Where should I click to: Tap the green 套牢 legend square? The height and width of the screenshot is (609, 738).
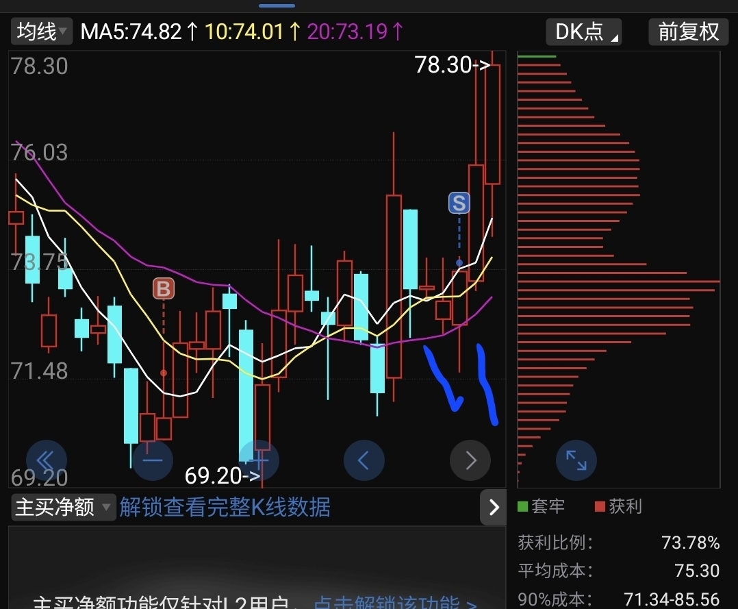click(522, 506)
